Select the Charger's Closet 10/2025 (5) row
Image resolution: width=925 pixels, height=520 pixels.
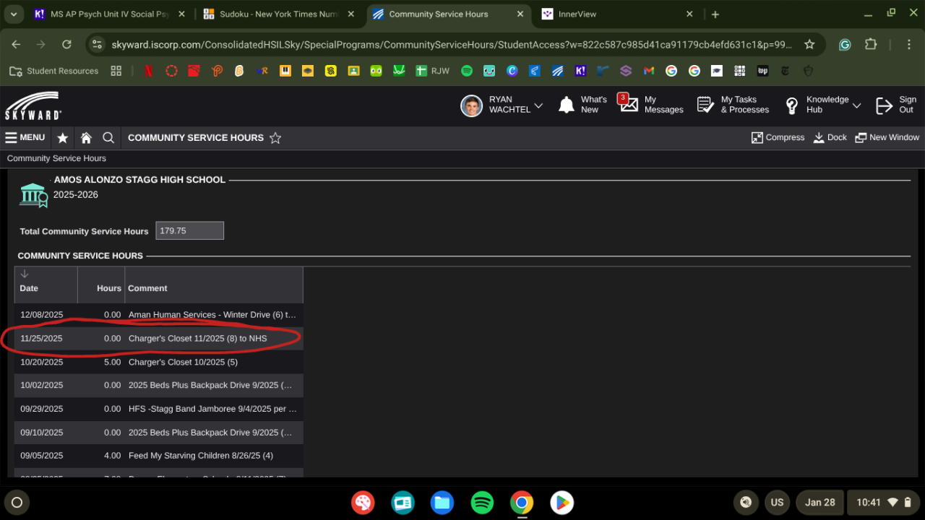point(158,362)
